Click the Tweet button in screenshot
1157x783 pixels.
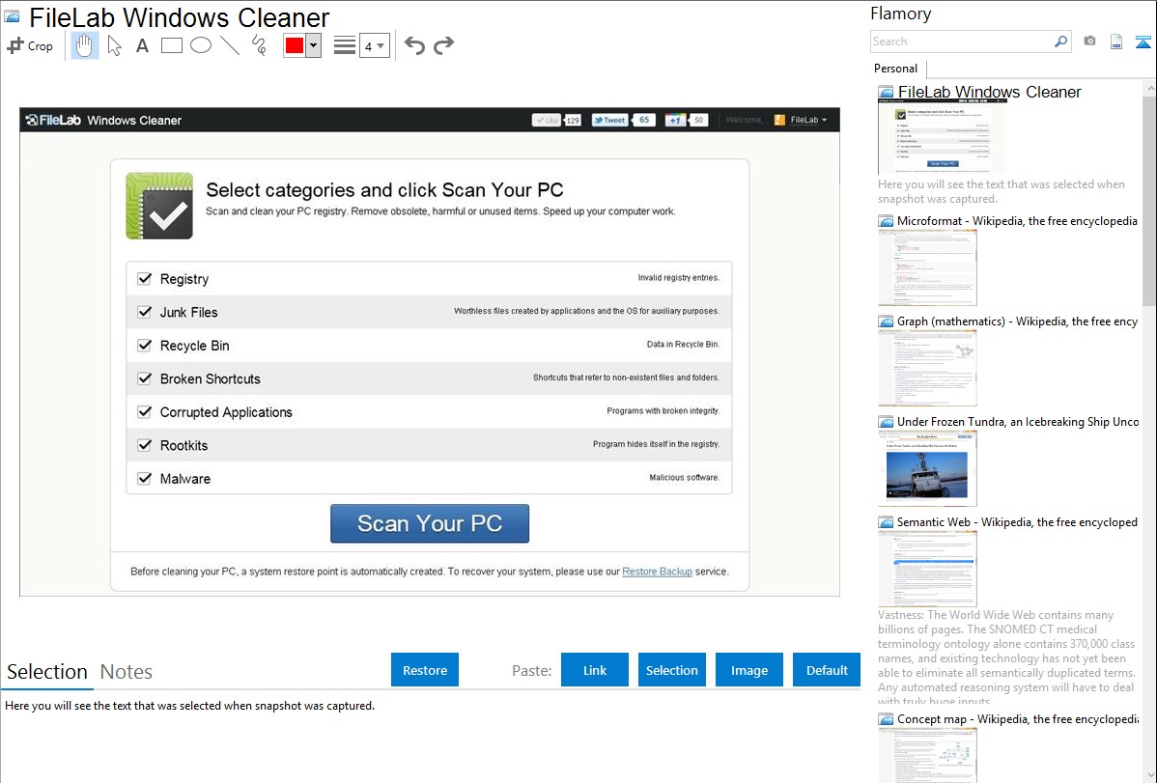609,120
